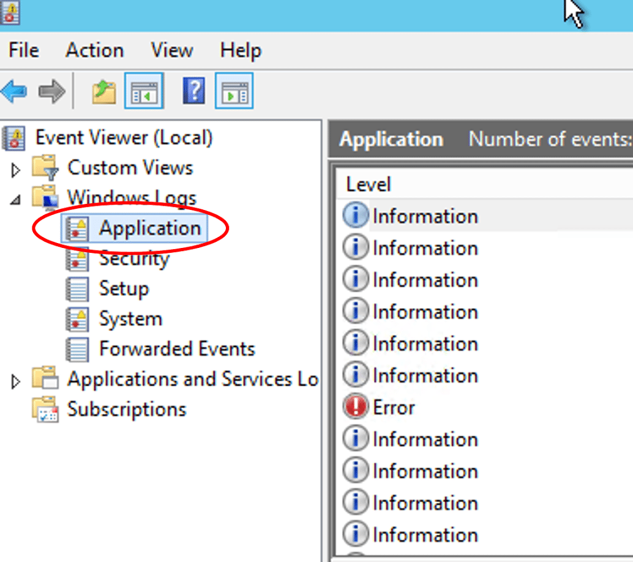Select the Security log

click(x=133, y=259)
